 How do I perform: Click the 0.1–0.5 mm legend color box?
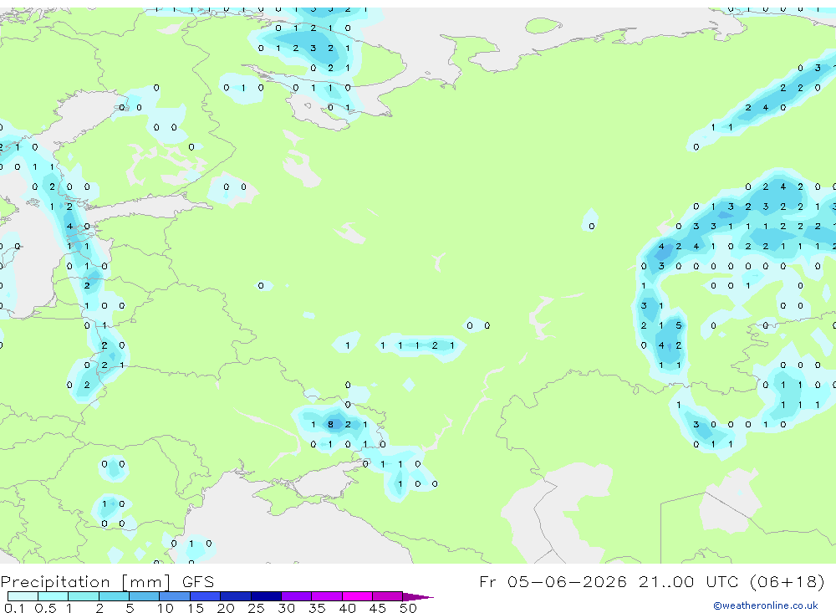pyautogui.click(x=23, y=596)
